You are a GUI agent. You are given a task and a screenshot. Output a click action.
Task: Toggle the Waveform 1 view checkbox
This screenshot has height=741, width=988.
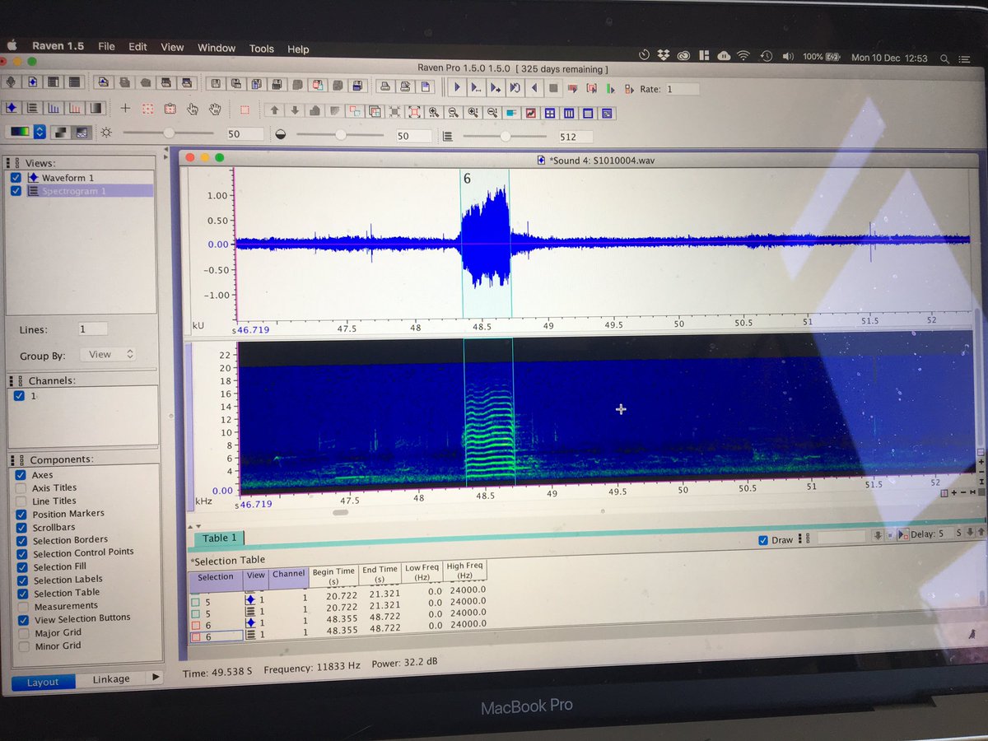(16, 178)
